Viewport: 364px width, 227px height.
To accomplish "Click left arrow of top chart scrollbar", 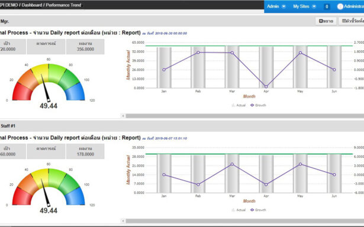I will tap(123, 116).
